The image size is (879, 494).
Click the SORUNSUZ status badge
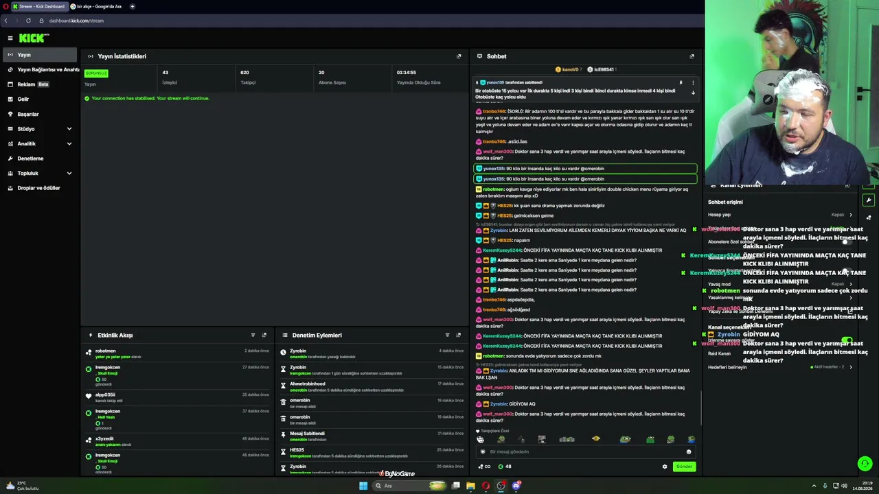(96, 73)
